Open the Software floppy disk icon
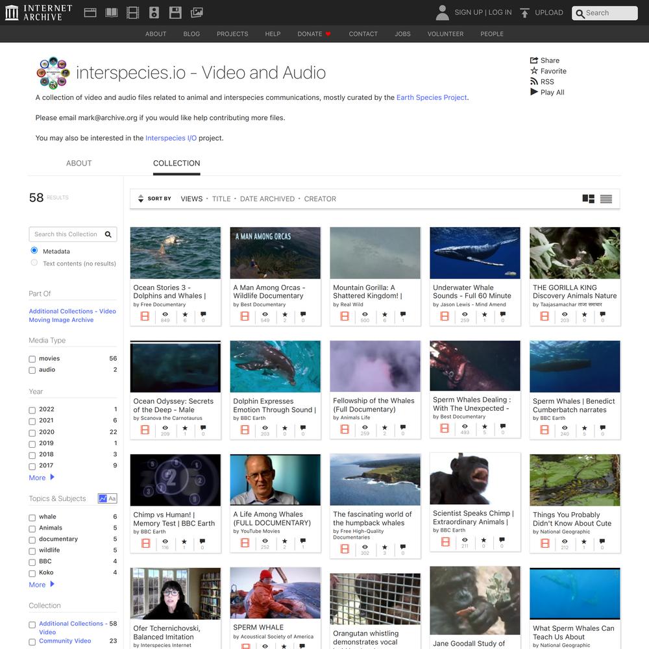Viewport: 649px width, 649px height. pyautogui.click(x=175, y=13)
